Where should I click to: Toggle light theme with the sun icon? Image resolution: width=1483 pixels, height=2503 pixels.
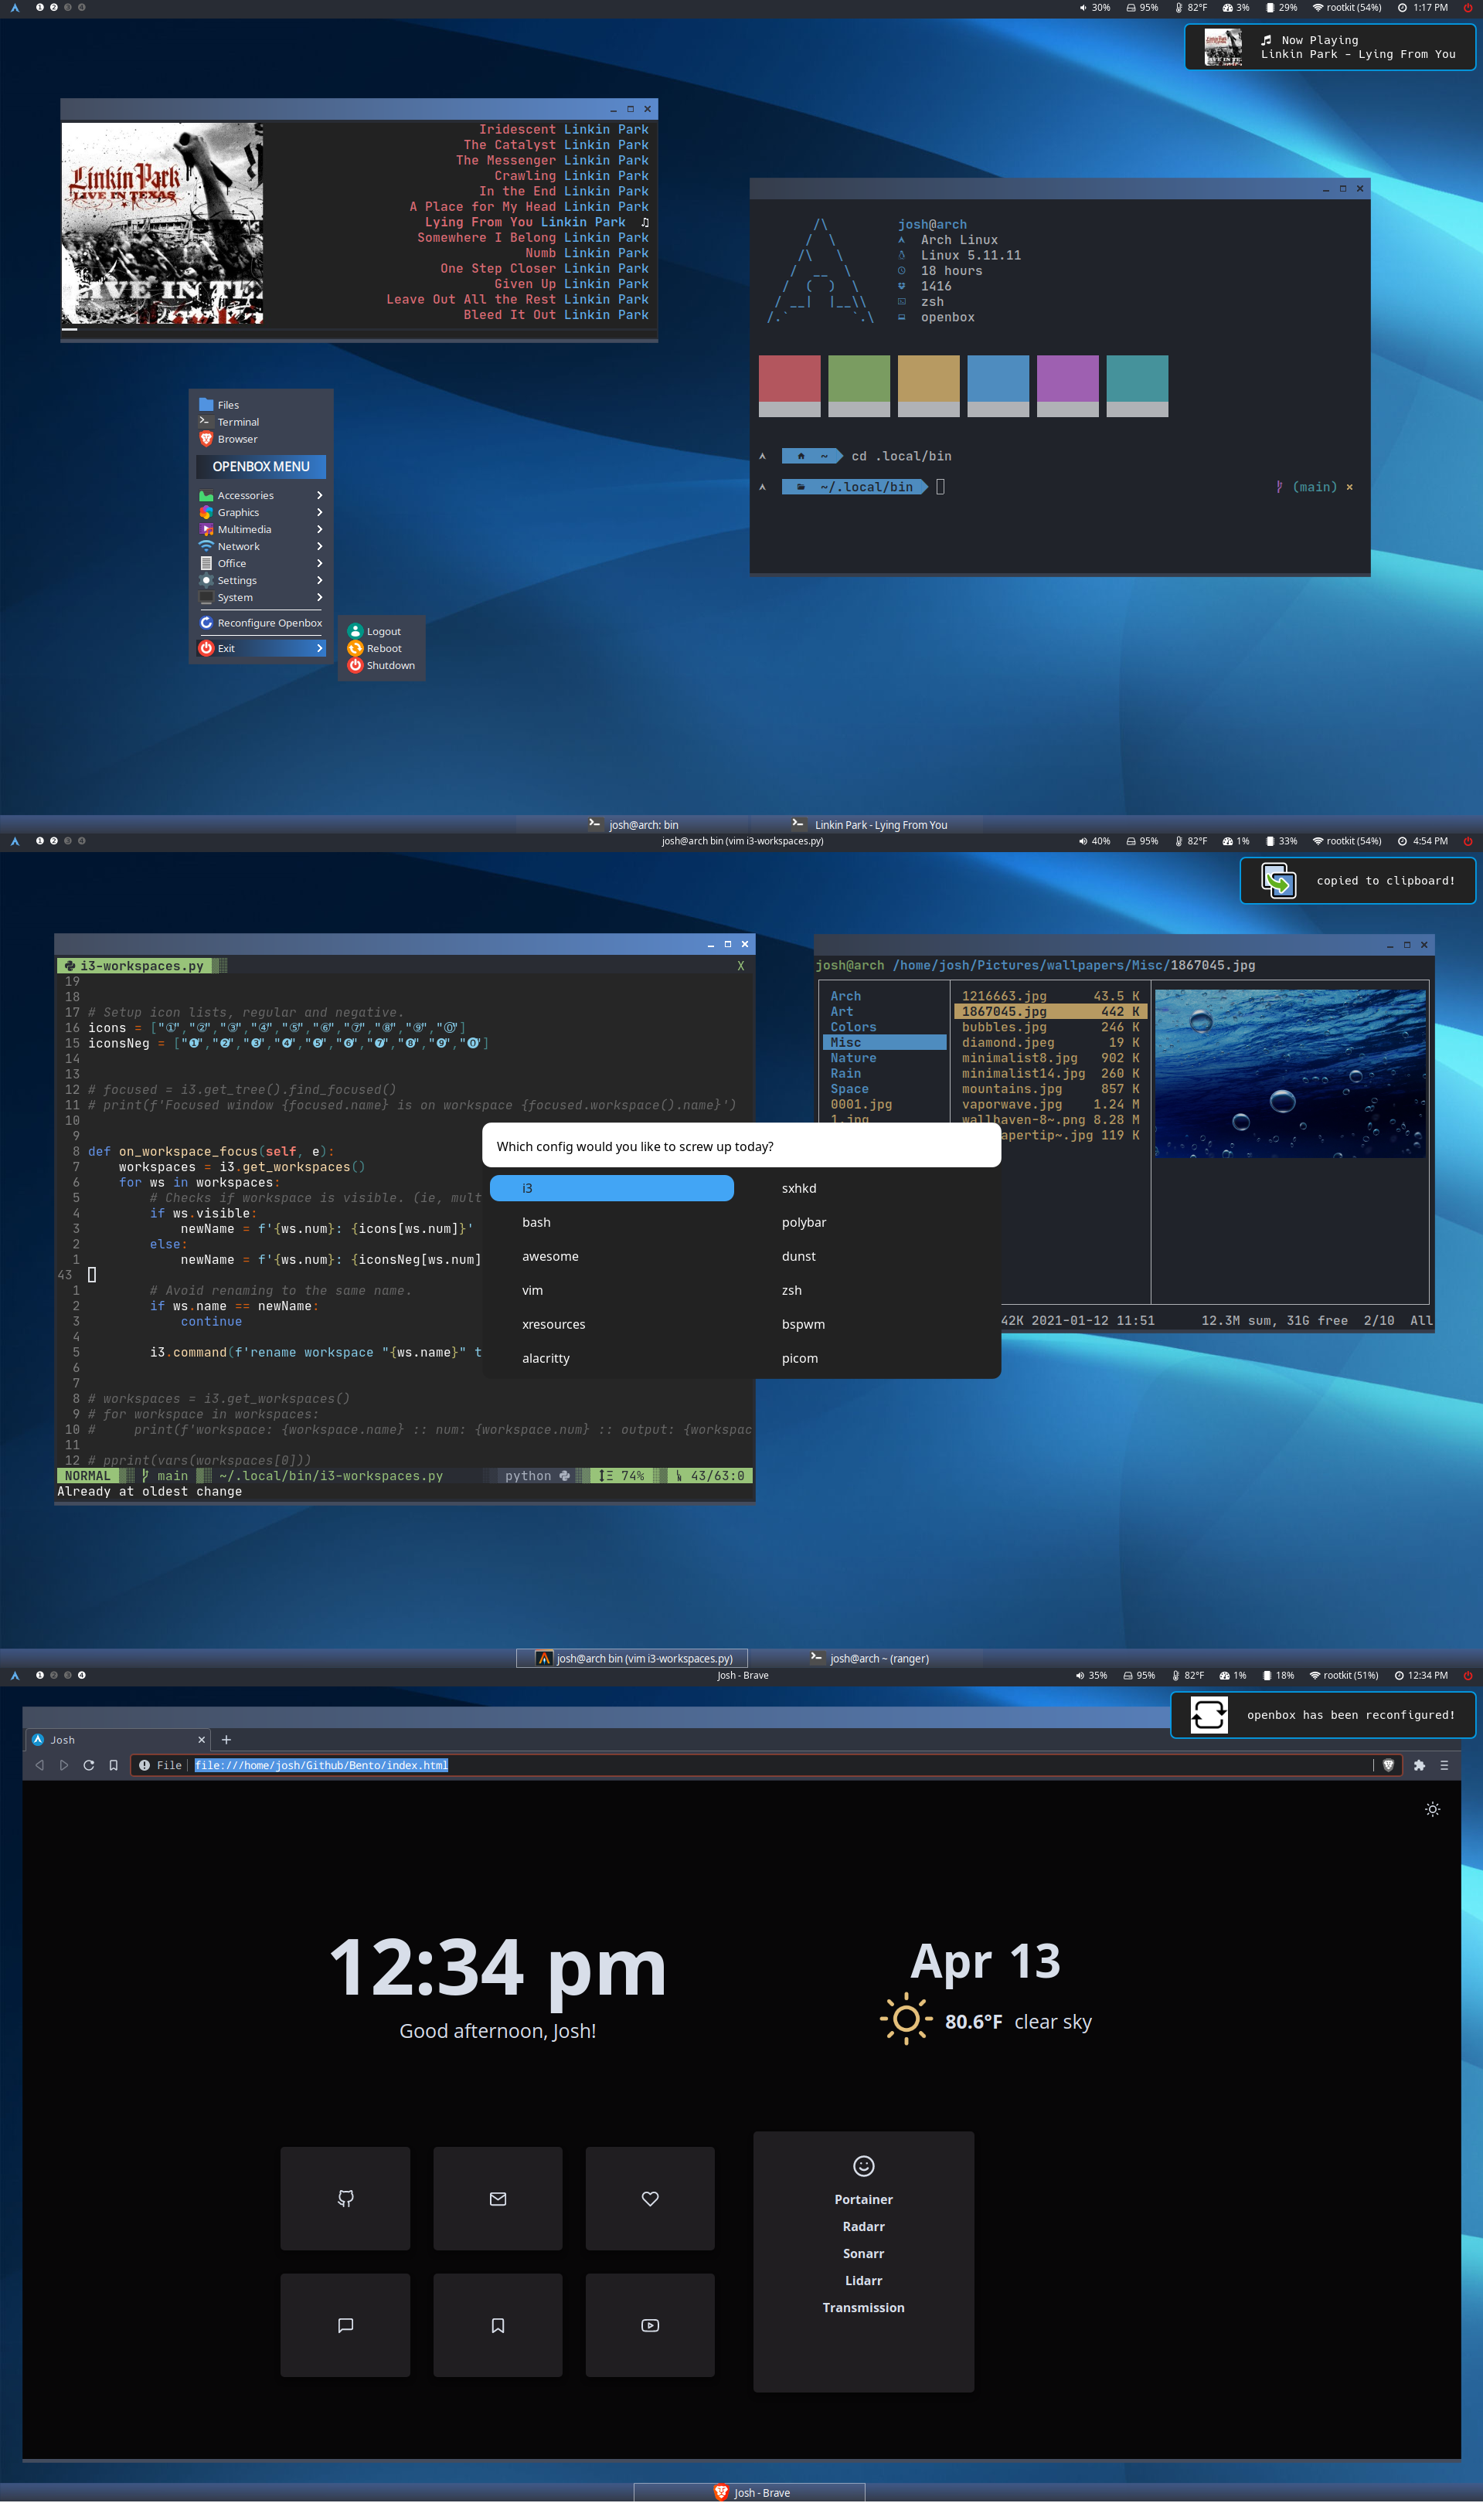1432,1808
